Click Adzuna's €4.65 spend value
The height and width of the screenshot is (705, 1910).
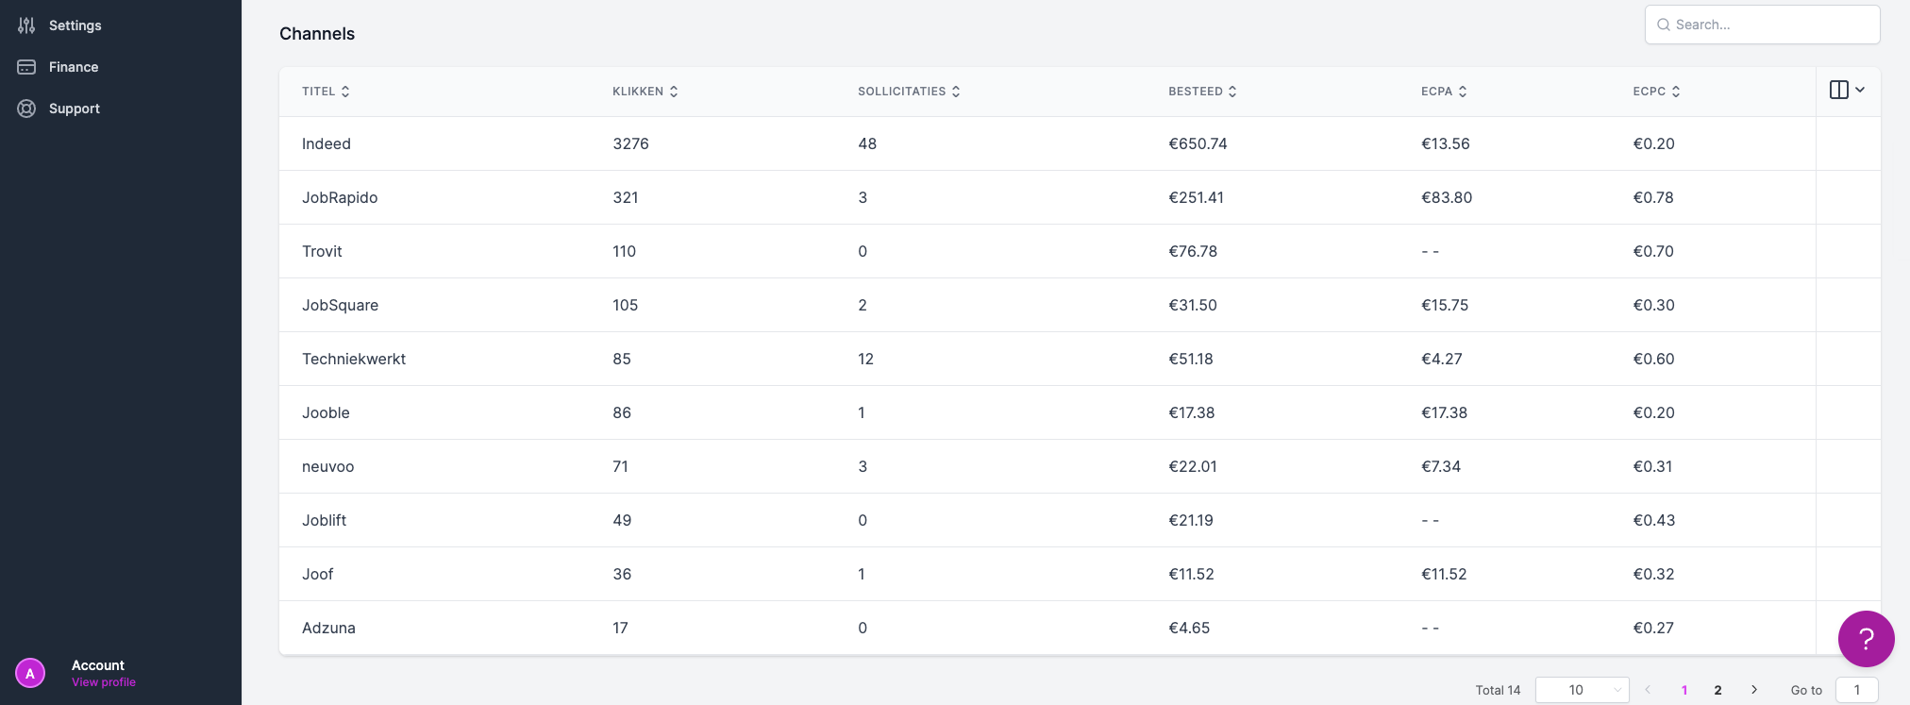[x=1189, y=628]
